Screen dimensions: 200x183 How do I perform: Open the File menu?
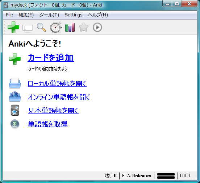9,15
